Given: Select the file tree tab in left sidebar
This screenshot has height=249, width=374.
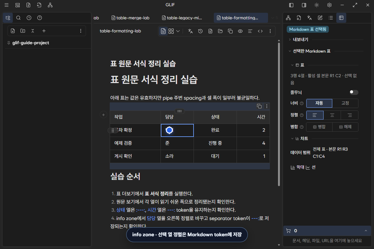Looking at the screenshot, I should click(x=8, y=18).
